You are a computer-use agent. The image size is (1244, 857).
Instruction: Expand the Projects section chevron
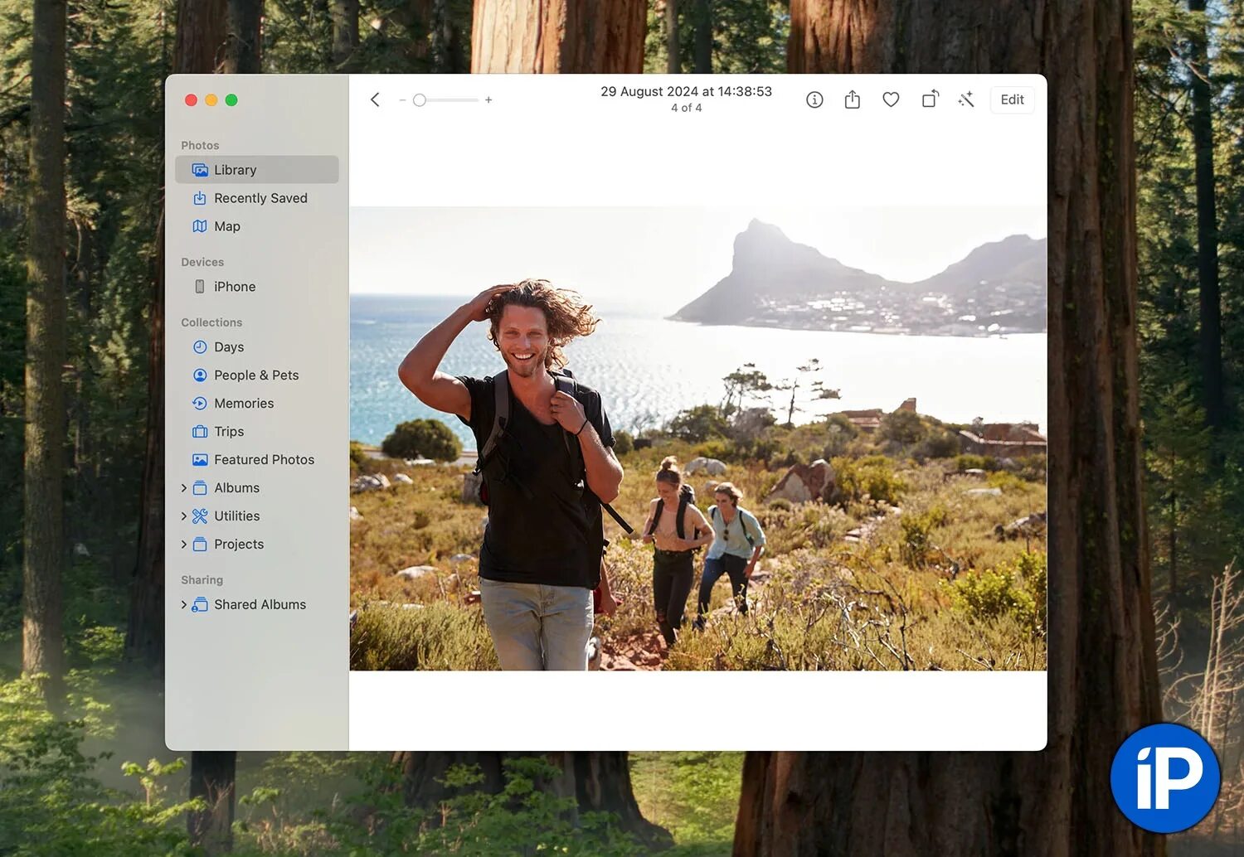tap(184, 545)
